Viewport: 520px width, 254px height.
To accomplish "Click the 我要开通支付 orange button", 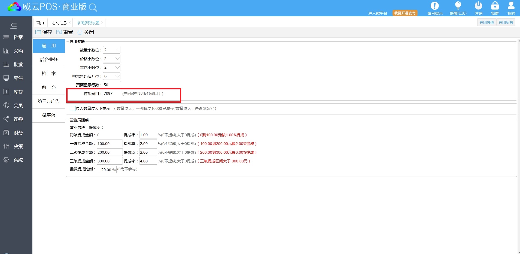I will 405,13.
